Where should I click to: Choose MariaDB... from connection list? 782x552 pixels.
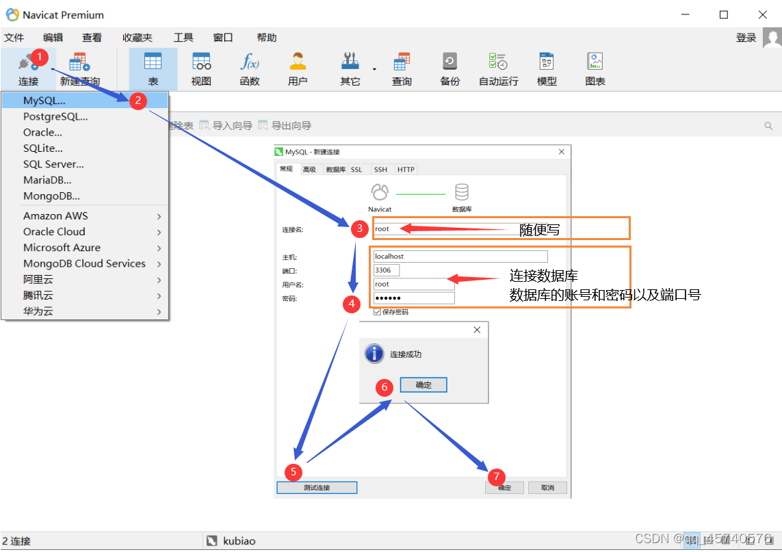point(85,181)
